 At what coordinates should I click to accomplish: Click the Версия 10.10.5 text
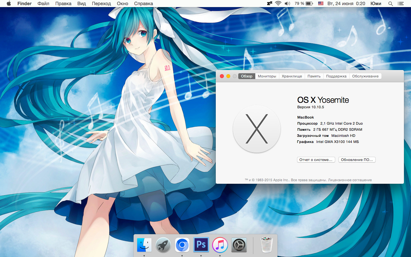tap(310, 107)
